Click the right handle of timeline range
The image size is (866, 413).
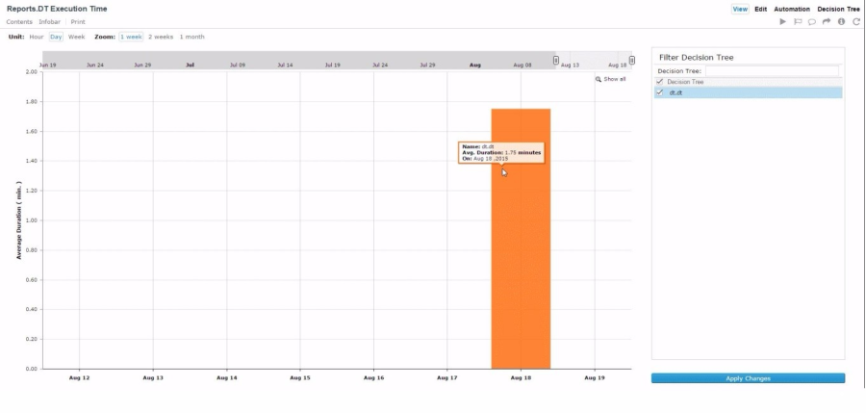pos(631,61)
